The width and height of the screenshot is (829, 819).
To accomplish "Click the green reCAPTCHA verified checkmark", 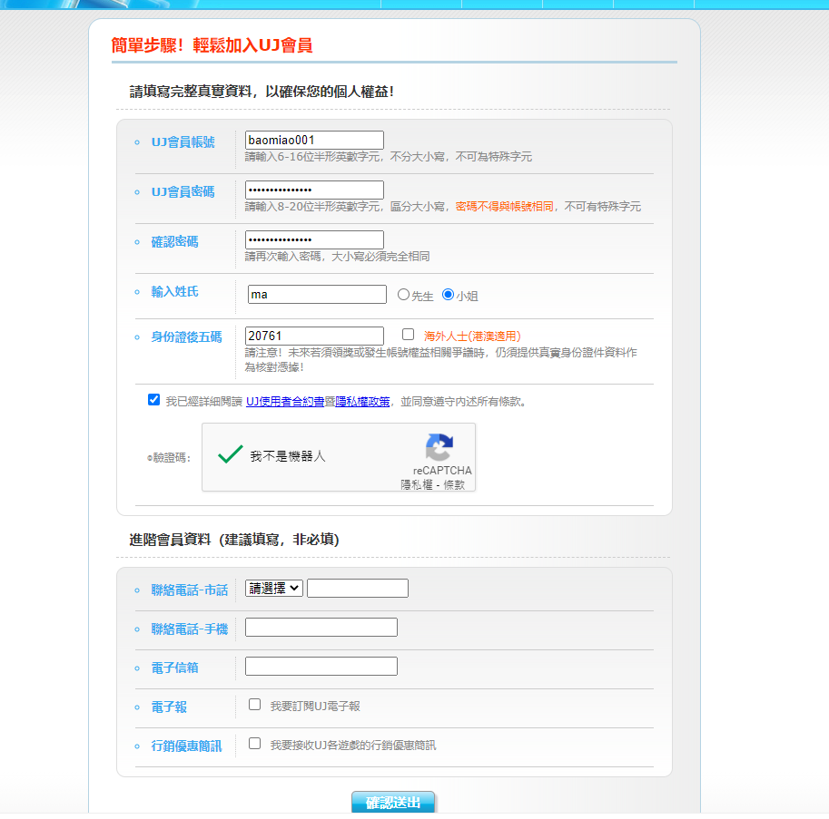I will point(230,454).
